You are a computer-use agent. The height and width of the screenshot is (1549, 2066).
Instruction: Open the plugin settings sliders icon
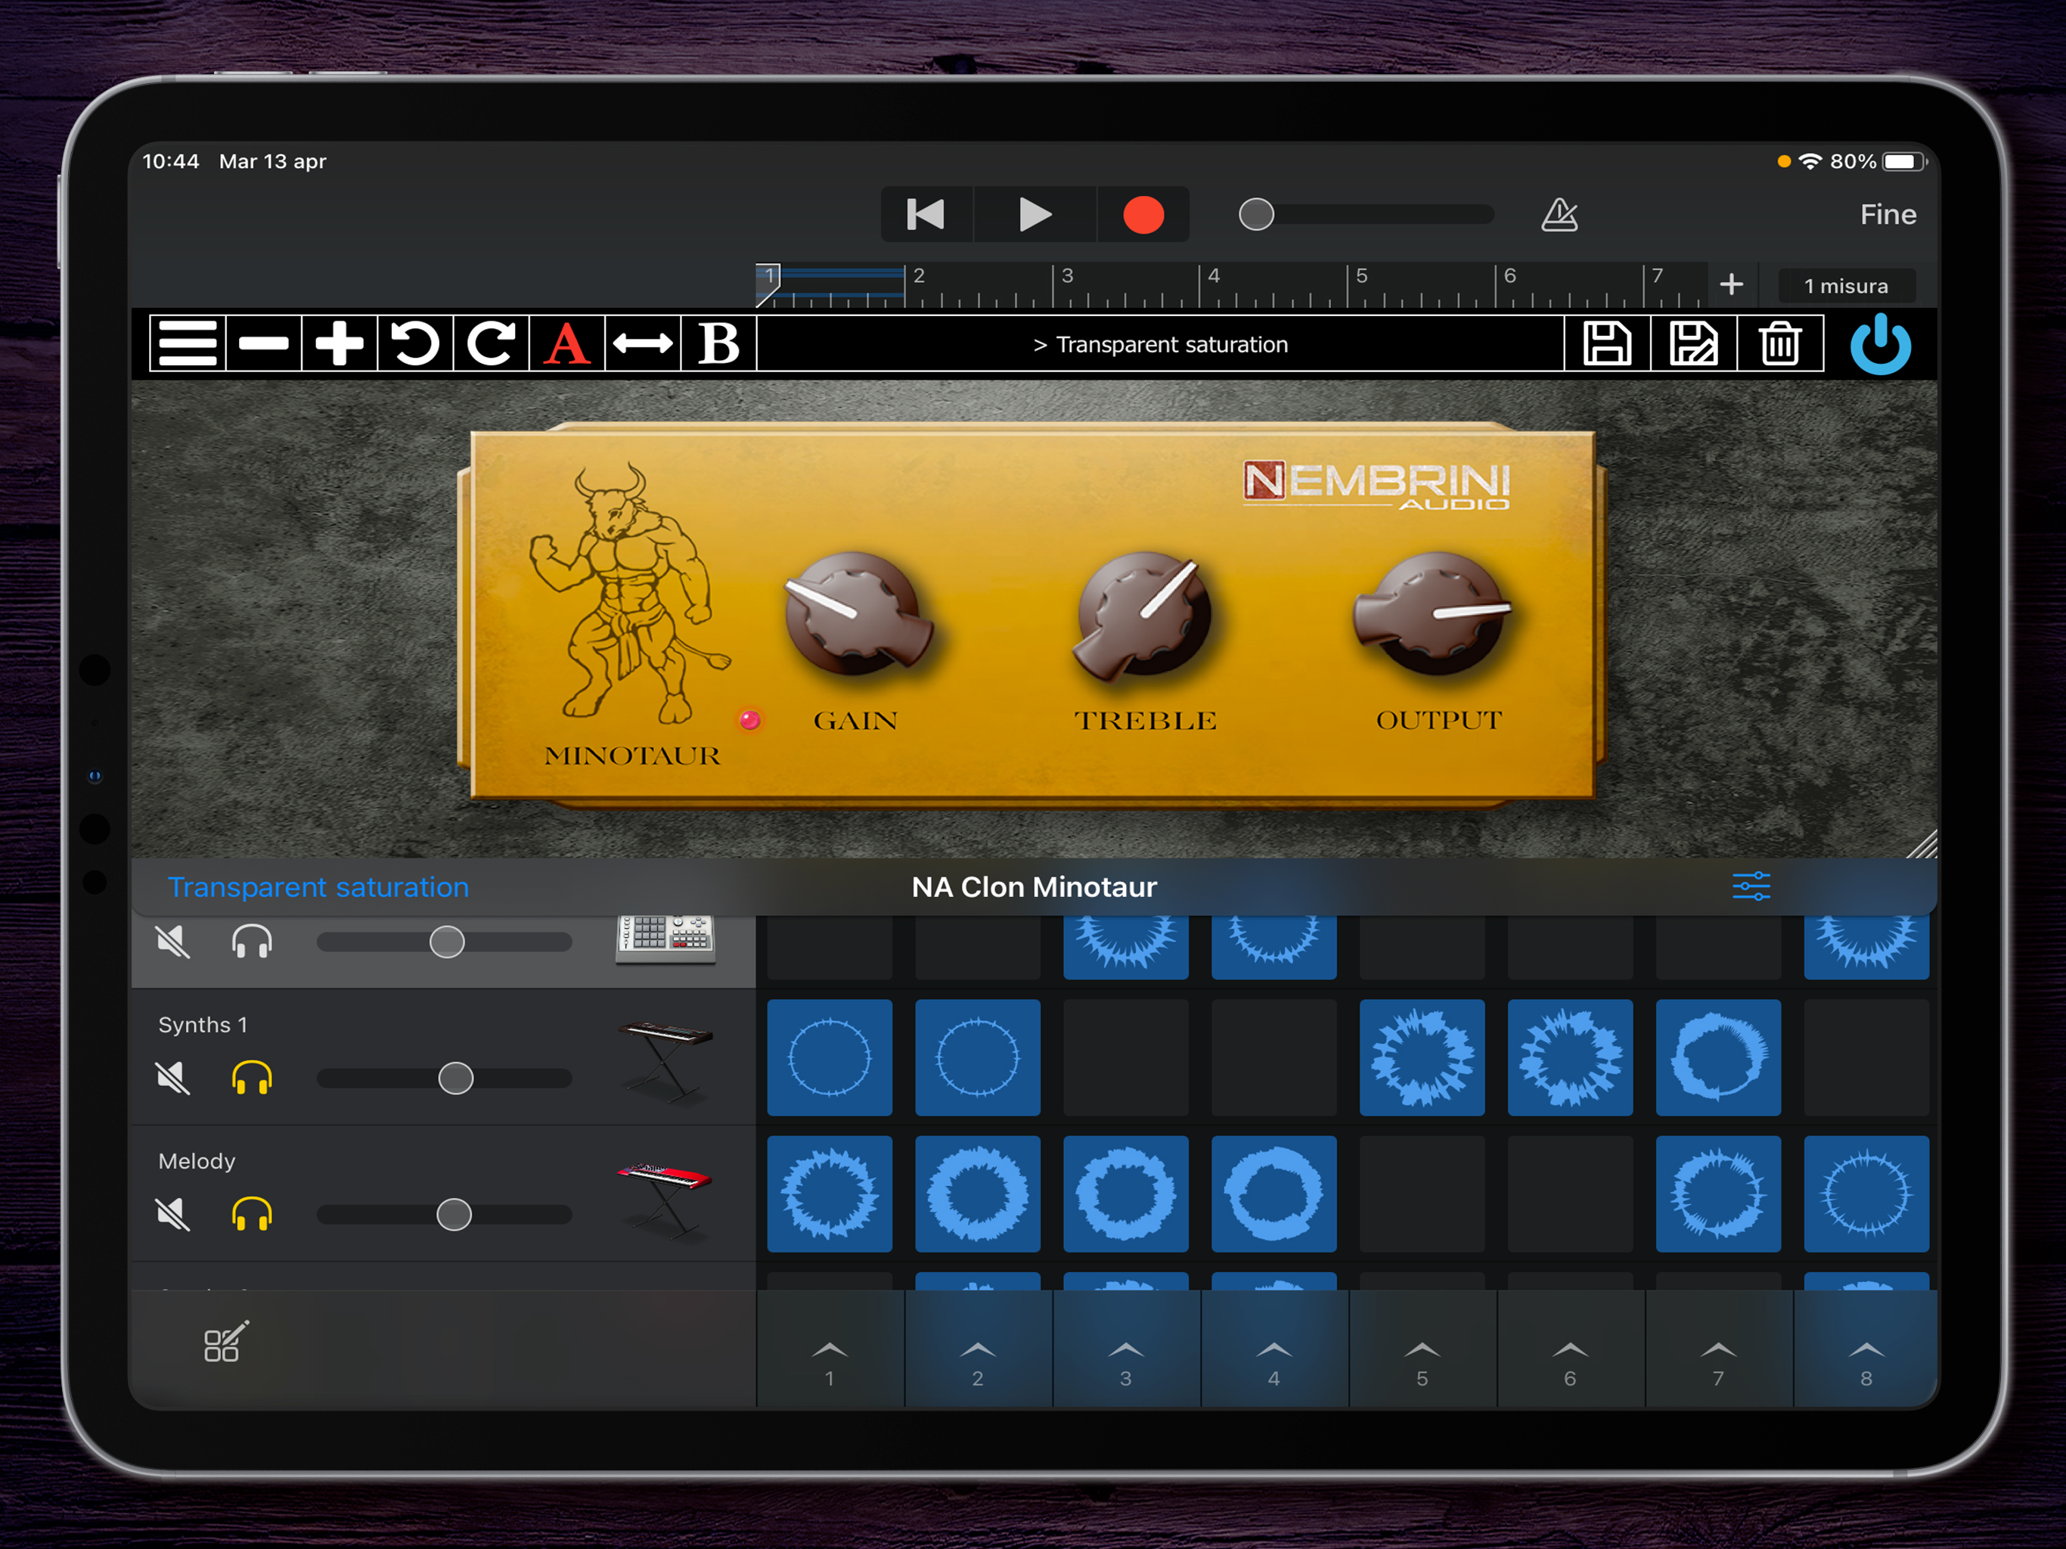pos(1751,886)
